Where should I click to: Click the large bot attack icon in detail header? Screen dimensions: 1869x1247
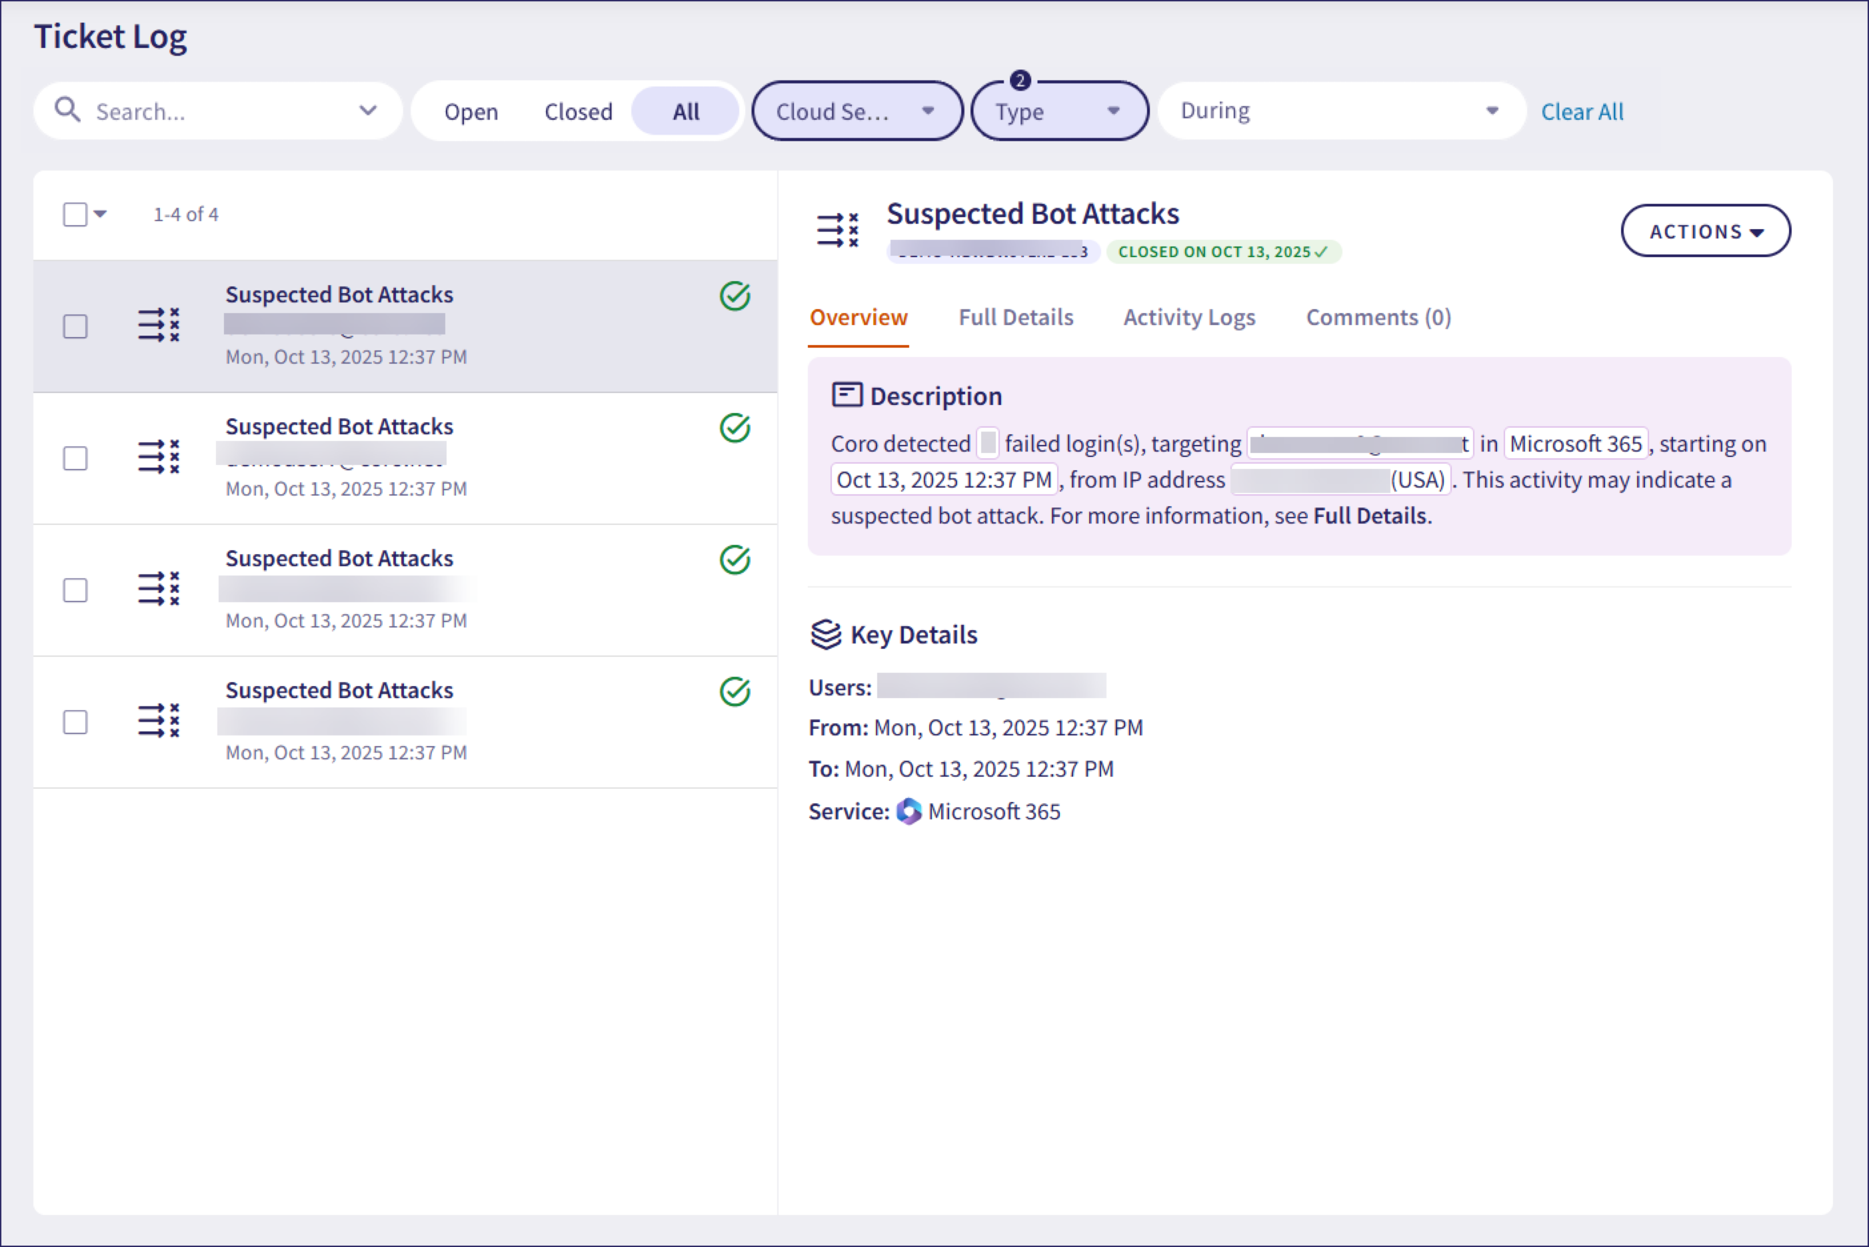pos(838,230)
